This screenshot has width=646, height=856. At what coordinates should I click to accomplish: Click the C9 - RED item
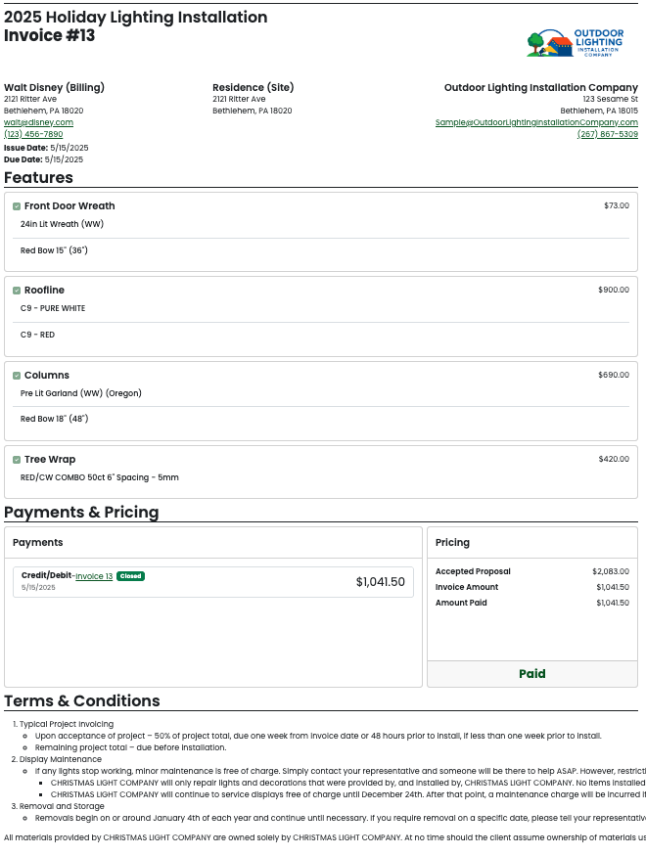click(x=37, y=335)
